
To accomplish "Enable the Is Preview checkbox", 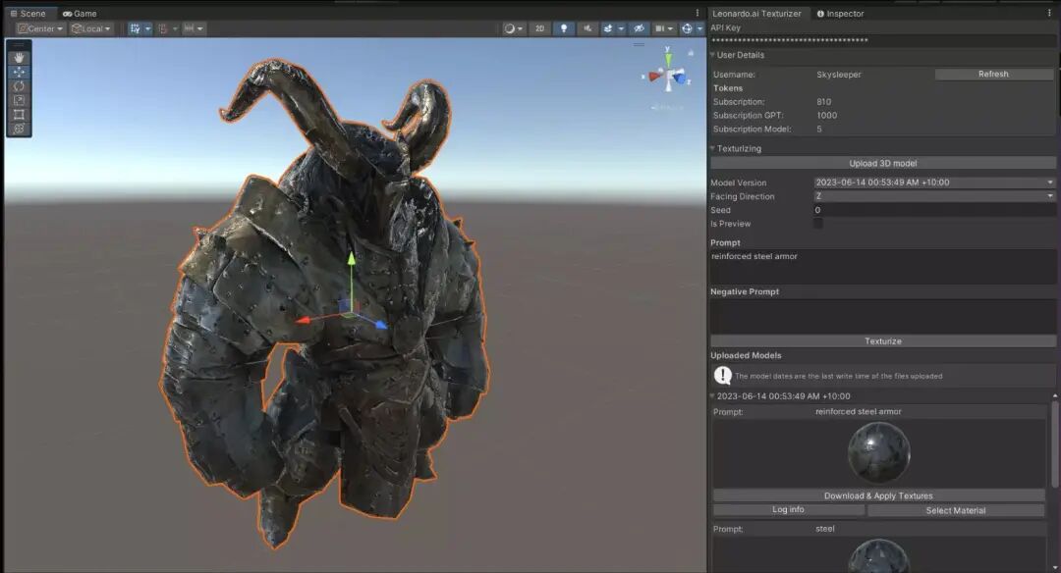I will pos(818,224).
